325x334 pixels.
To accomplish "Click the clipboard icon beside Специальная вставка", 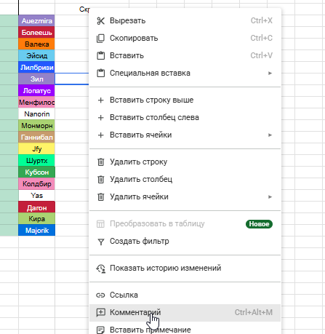I will (100, 73).
